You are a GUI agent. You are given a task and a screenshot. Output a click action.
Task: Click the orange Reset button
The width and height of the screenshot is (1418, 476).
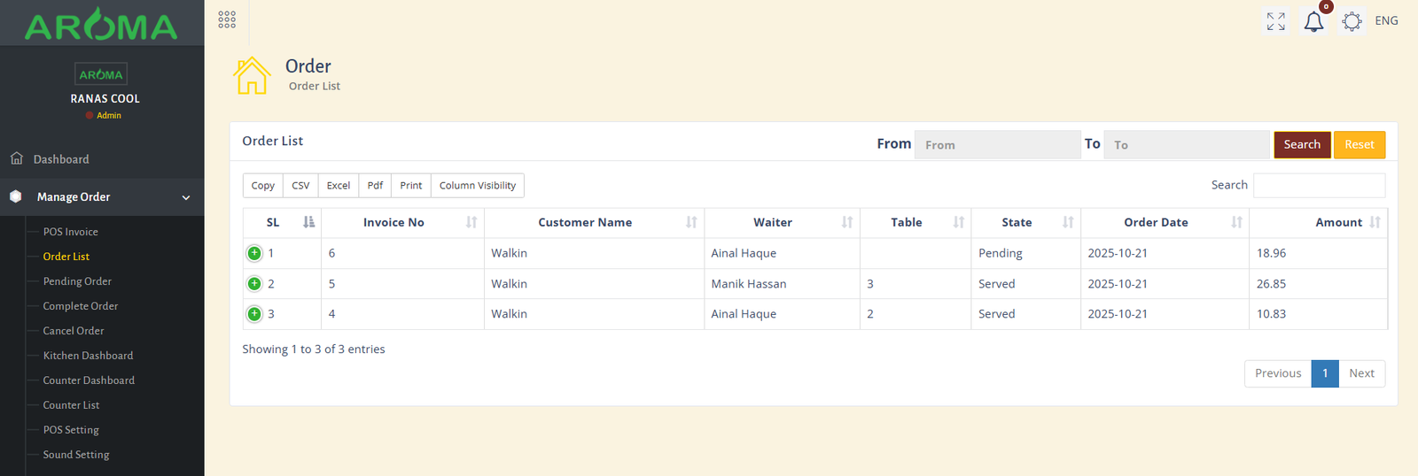(x=1359, y=144)
